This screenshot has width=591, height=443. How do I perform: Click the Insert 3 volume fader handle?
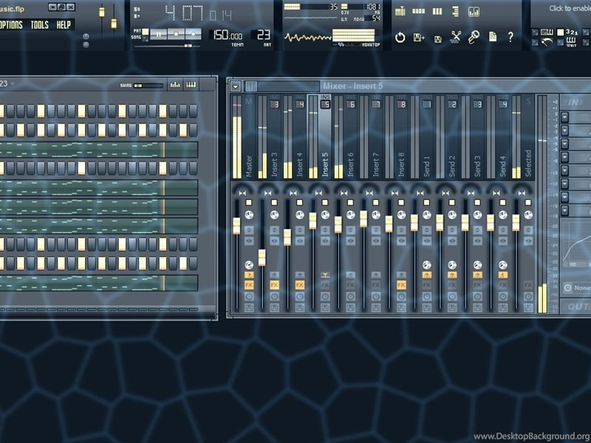pos(262,258)
